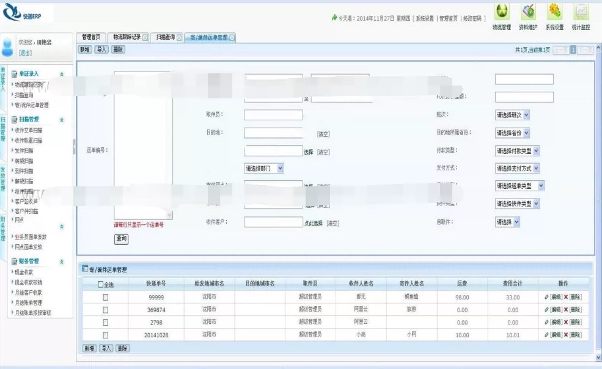Click the 清空 link beside 目的地

click(323, 134)
